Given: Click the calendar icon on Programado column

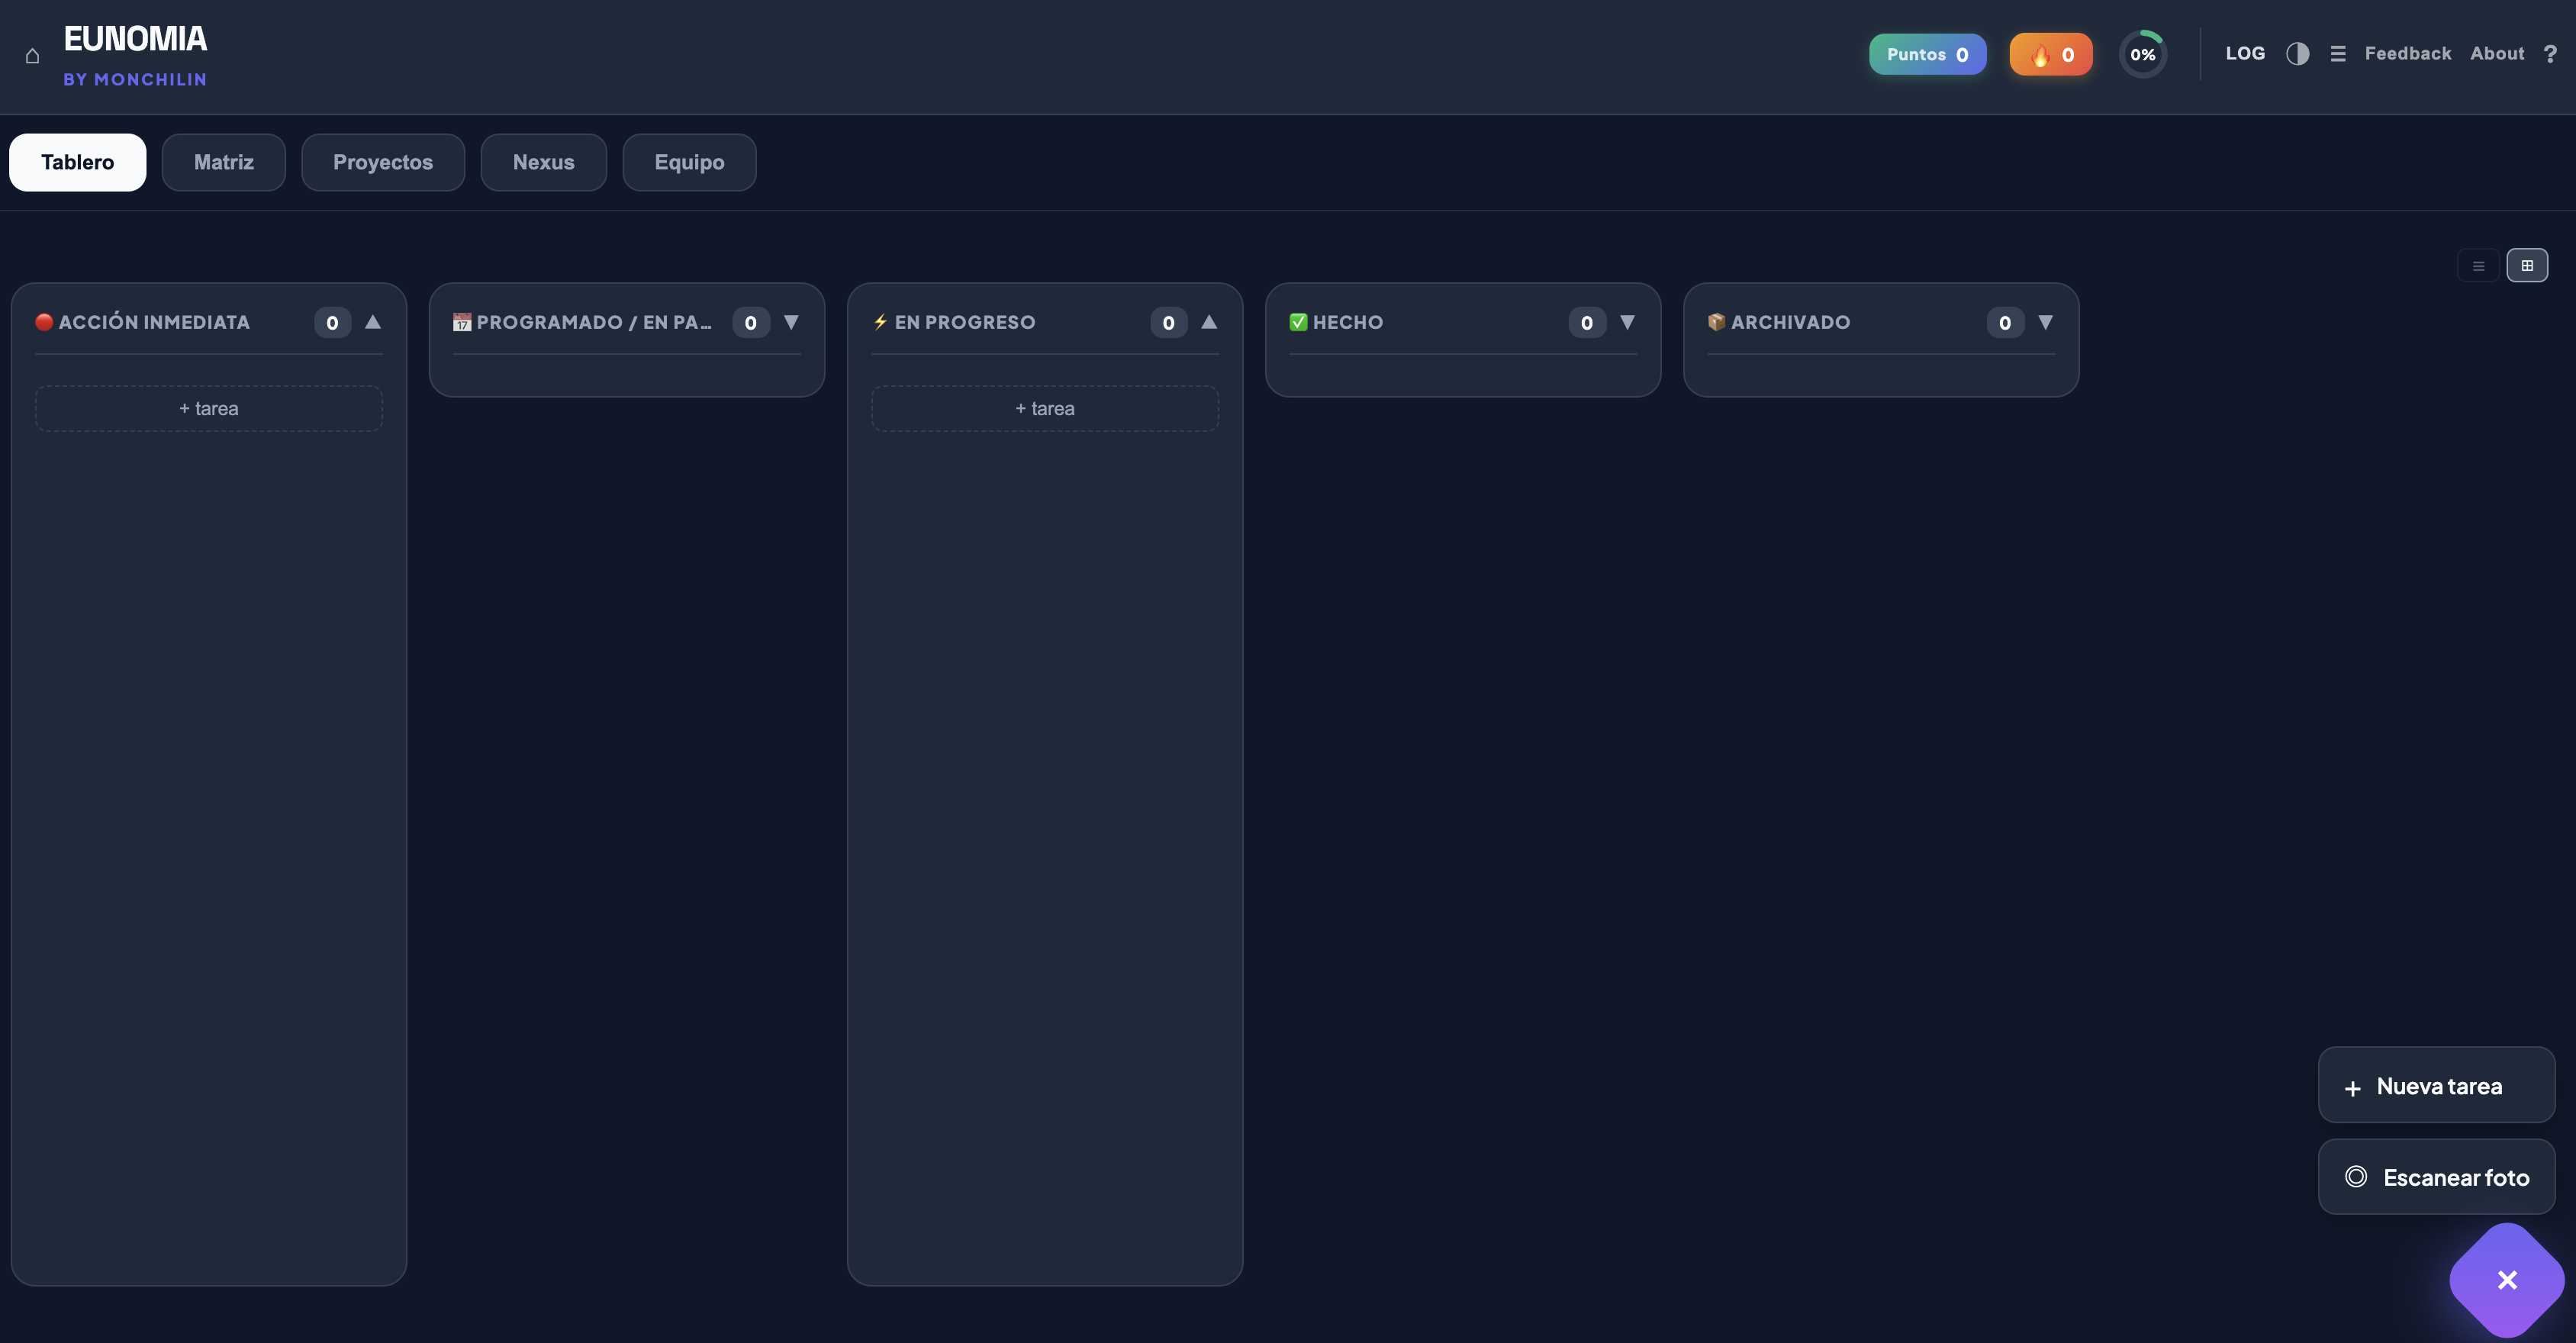Looking at the screenshot, I should (462, 322).
